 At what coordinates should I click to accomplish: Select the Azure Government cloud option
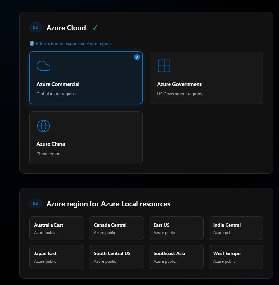click(x=206, y=78)
